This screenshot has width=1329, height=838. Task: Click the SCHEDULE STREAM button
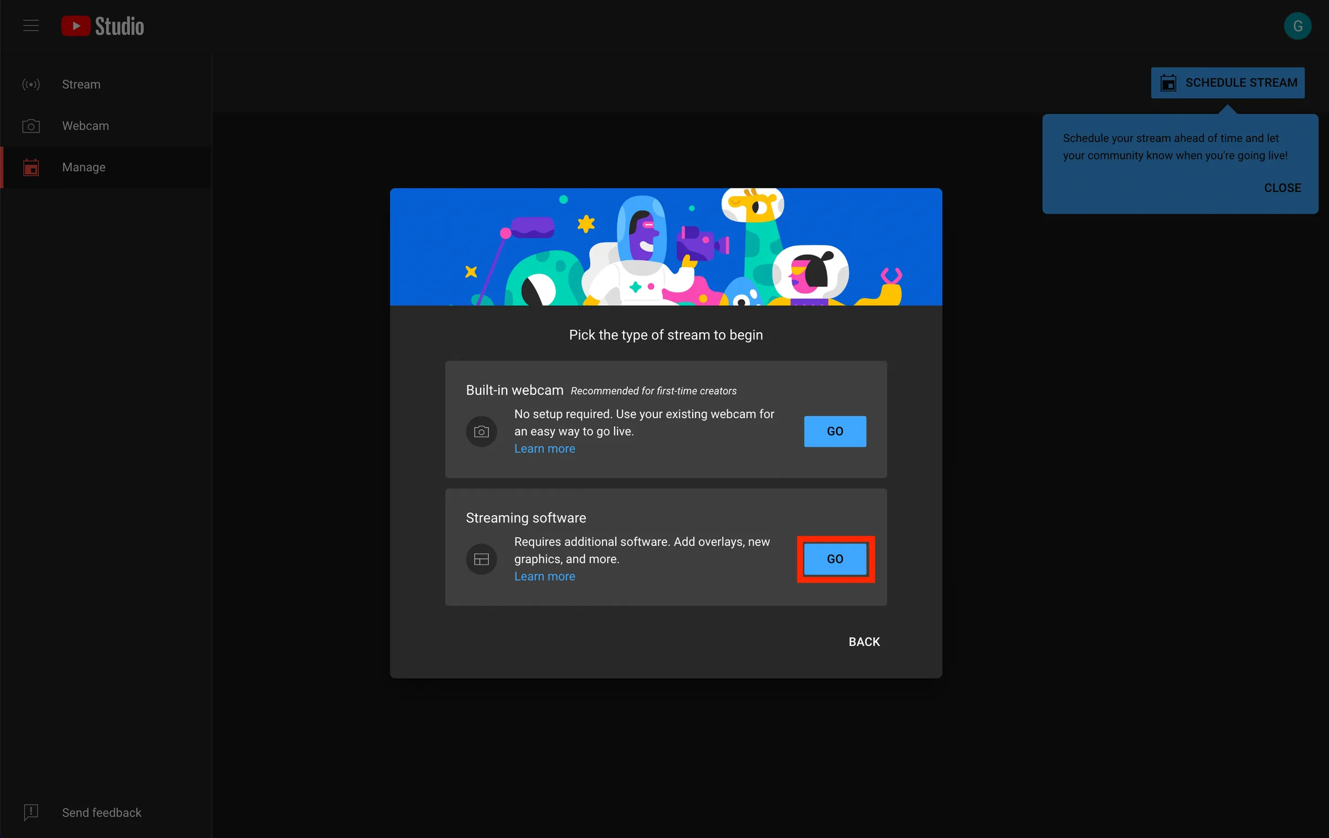pos(1228,83)
